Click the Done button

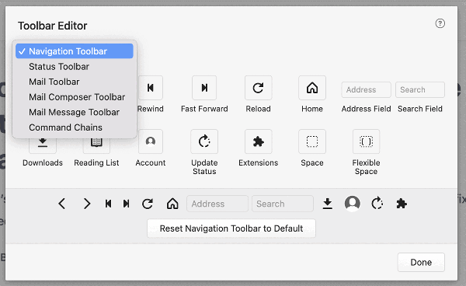(421, 262)
